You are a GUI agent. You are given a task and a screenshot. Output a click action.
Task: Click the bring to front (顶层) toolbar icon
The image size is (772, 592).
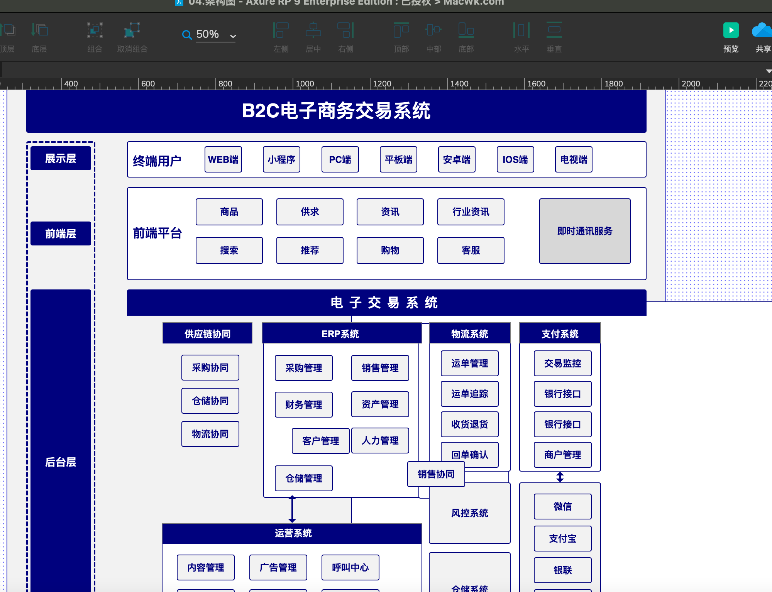[x=8, y=30]
